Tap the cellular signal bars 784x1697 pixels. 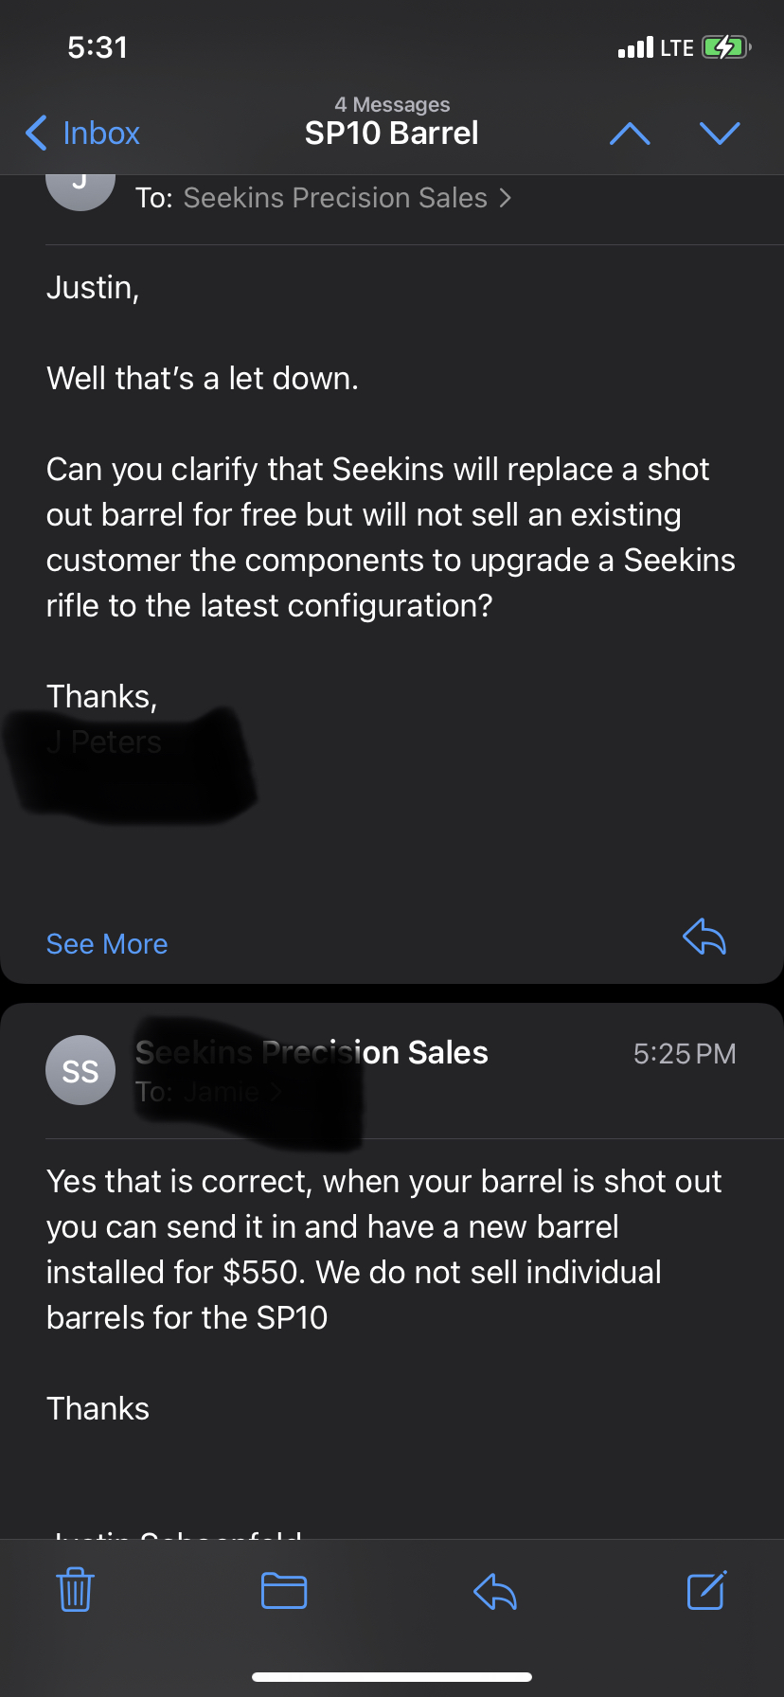tap(635, 47)
